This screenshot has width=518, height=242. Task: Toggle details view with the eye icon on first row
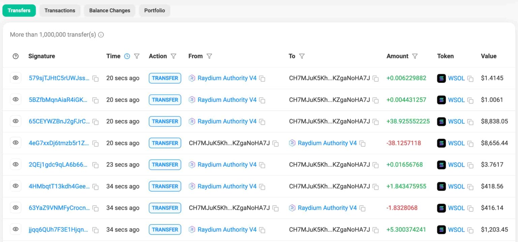pyautogui.click(x=16, y=78)
